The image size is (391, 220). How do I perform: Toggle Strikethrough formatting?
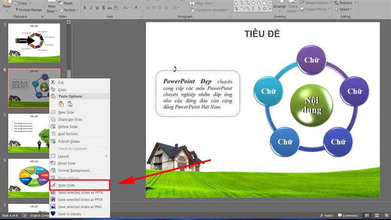(109, 8)
